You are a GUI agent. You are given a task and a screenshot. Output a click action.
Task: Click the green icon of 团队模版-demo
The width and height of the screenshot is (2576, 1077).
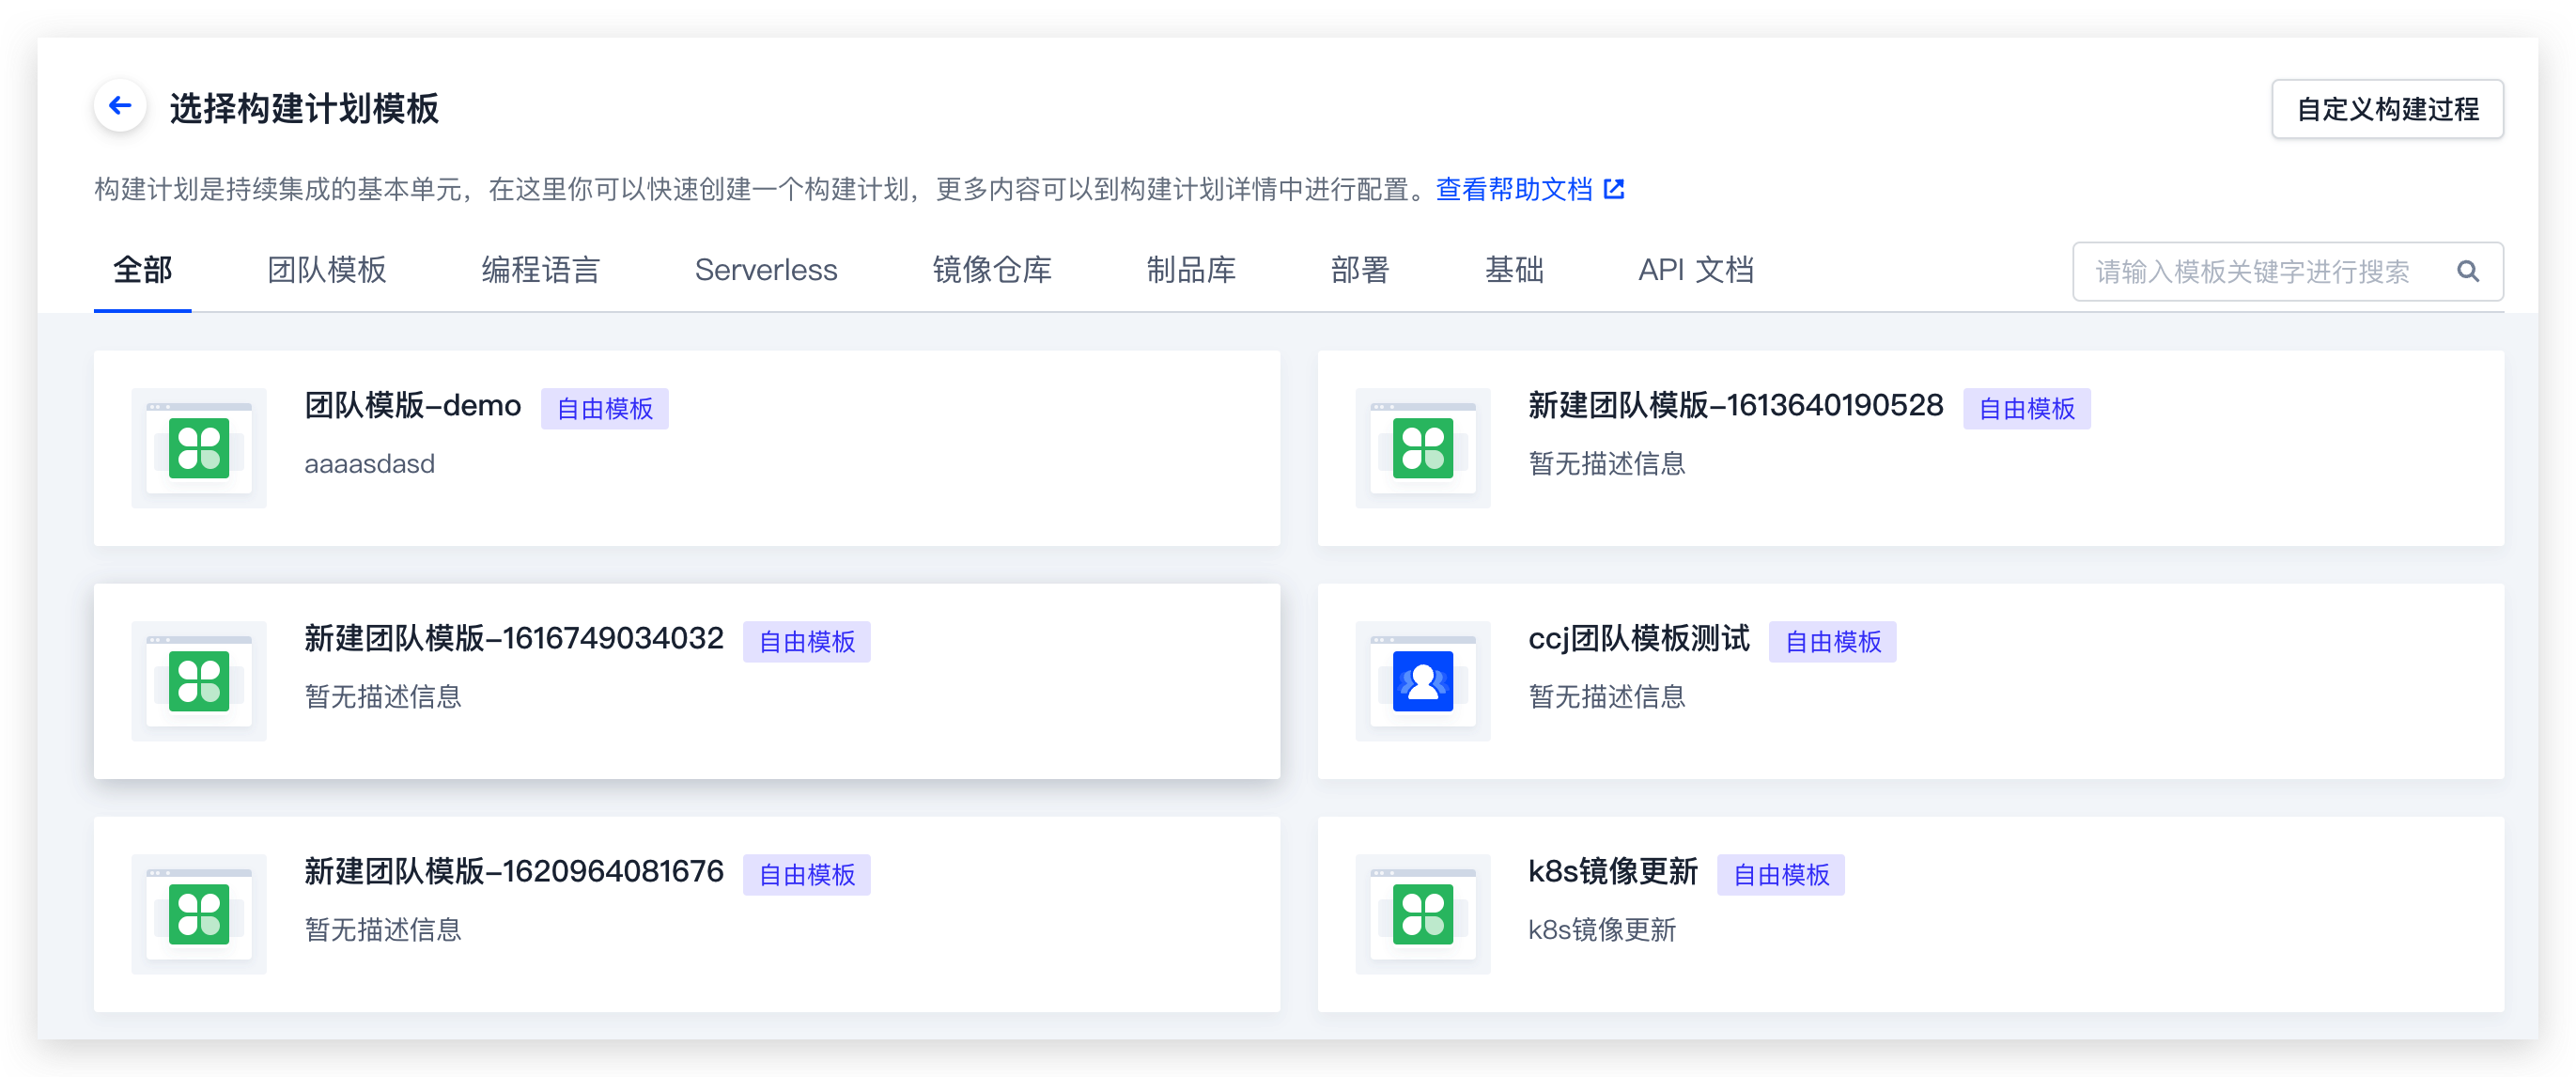[x=199, y=448]
